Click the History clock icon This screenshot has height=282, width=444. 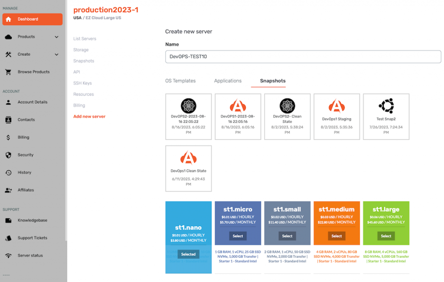8,172
